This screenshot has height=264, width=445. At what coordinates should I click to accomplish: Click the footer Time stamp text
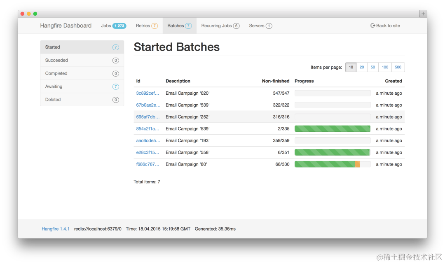[158, 229]
